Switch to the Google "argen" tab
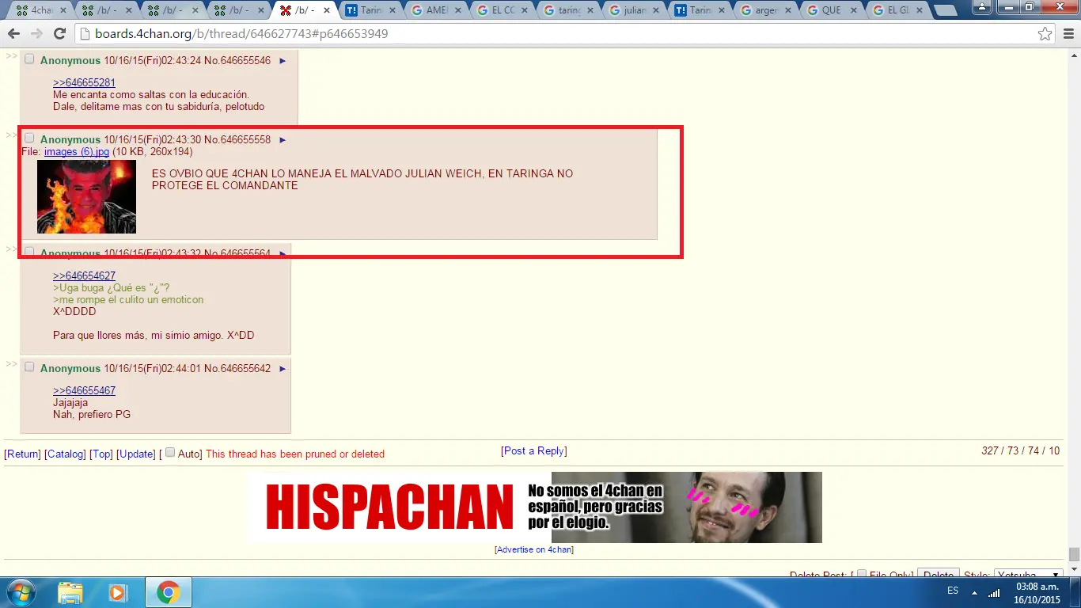 [x=765, y=10]
